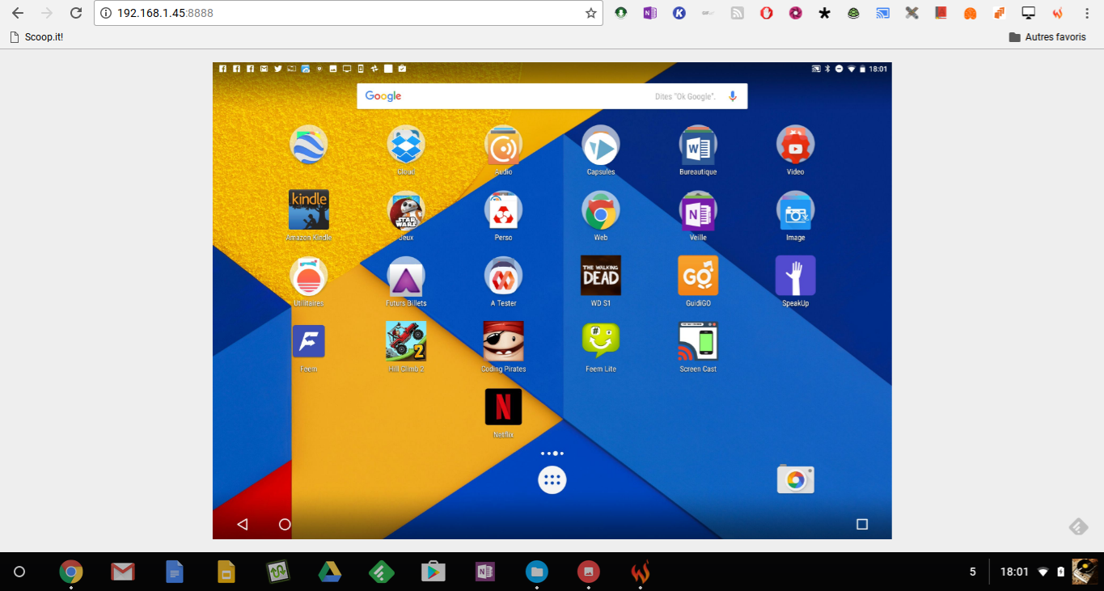Open the Autres favoris bookmarks folder
Viewport: 1104px width, 591px height.
[1047, 37]
